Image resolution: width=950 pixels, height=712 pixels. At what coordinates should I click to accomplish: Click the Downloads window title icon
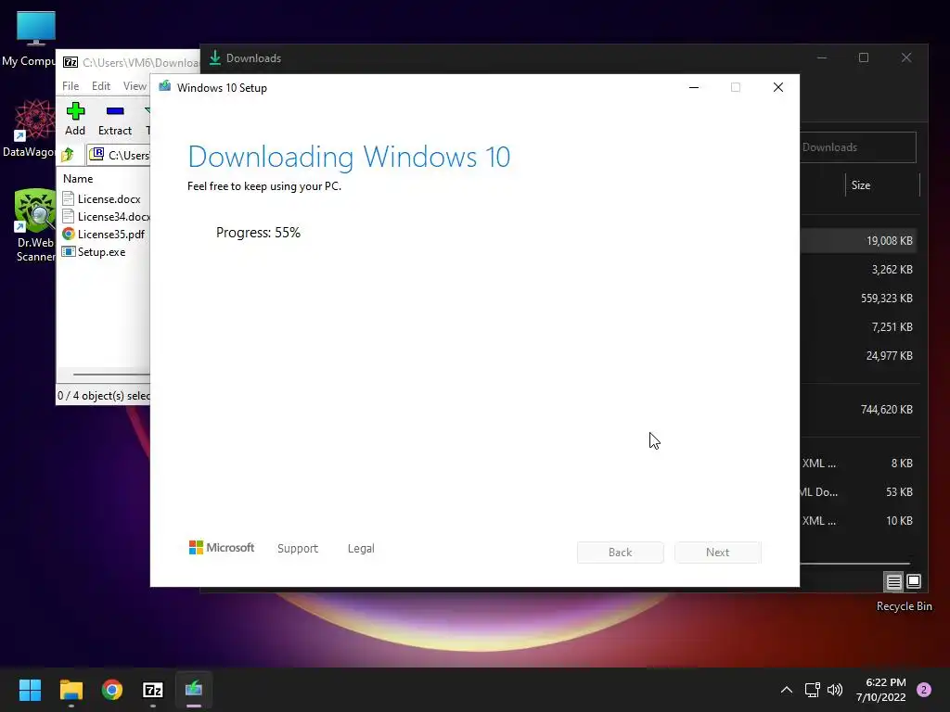[214, 58]
